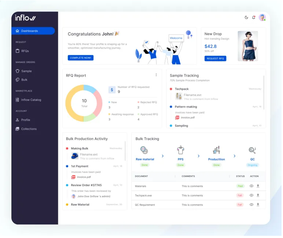Download the Techpack.exe document
Viewport: 283px width, 238px height.
258,195
